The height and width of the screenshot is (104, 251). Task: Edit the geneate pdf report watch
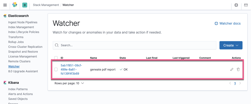(x=232, y=69)
